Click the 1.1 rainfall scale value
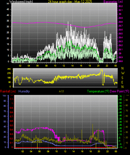The height and width of the screenshot is (155, 130). coord(11,99)
